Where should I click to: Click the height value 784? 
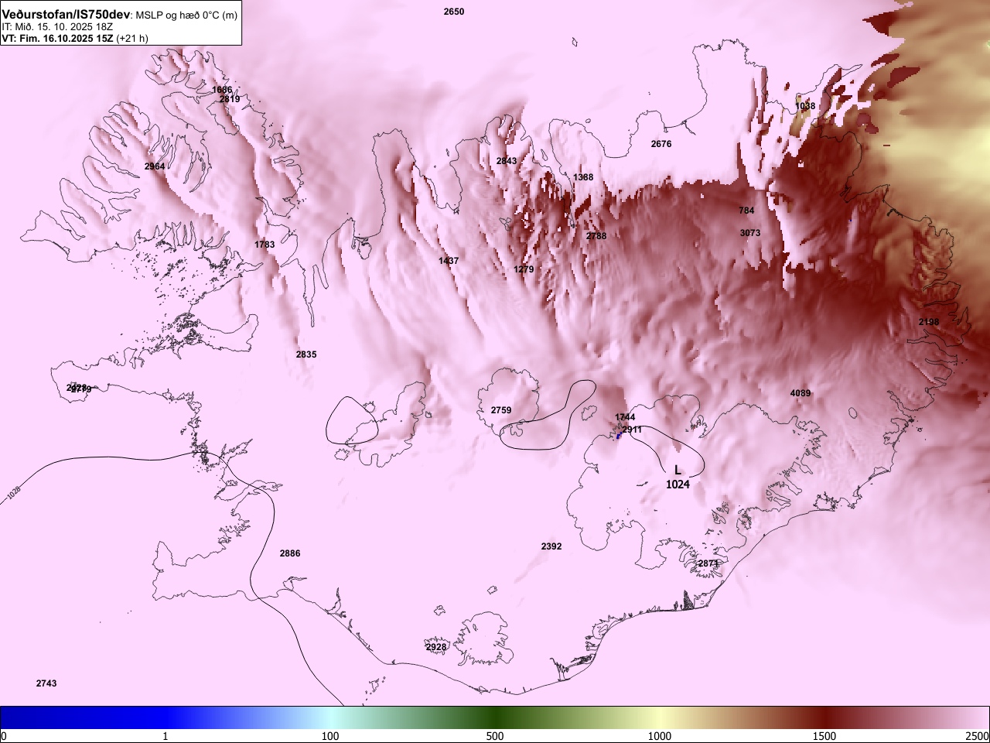(746, 211)
